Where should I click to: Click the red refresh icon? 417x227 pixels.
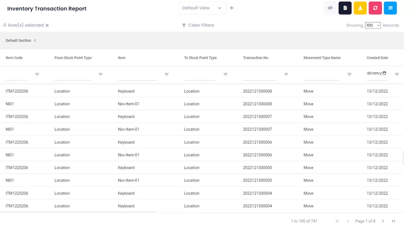(x=375, y=8)
